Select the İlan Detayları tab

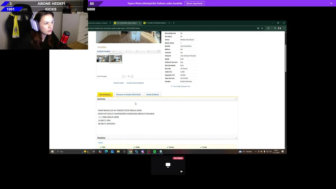(105, 94)
